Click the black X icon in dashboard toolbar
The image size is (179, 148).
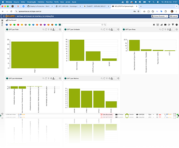(x=154, y=25)
